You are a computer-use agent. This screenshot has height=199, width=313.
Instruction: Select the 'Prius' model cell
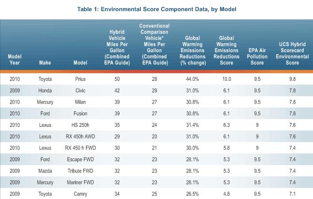(x=81, y=79)
